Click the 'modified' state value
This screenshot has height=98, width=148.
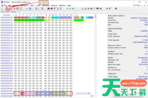144,31
